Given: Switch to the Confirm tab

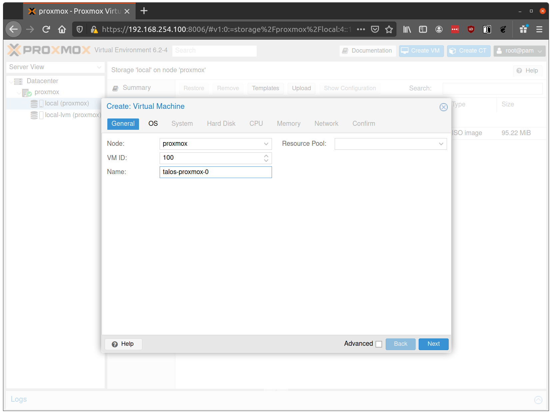Looking at the screenshot, I should 364,124.
